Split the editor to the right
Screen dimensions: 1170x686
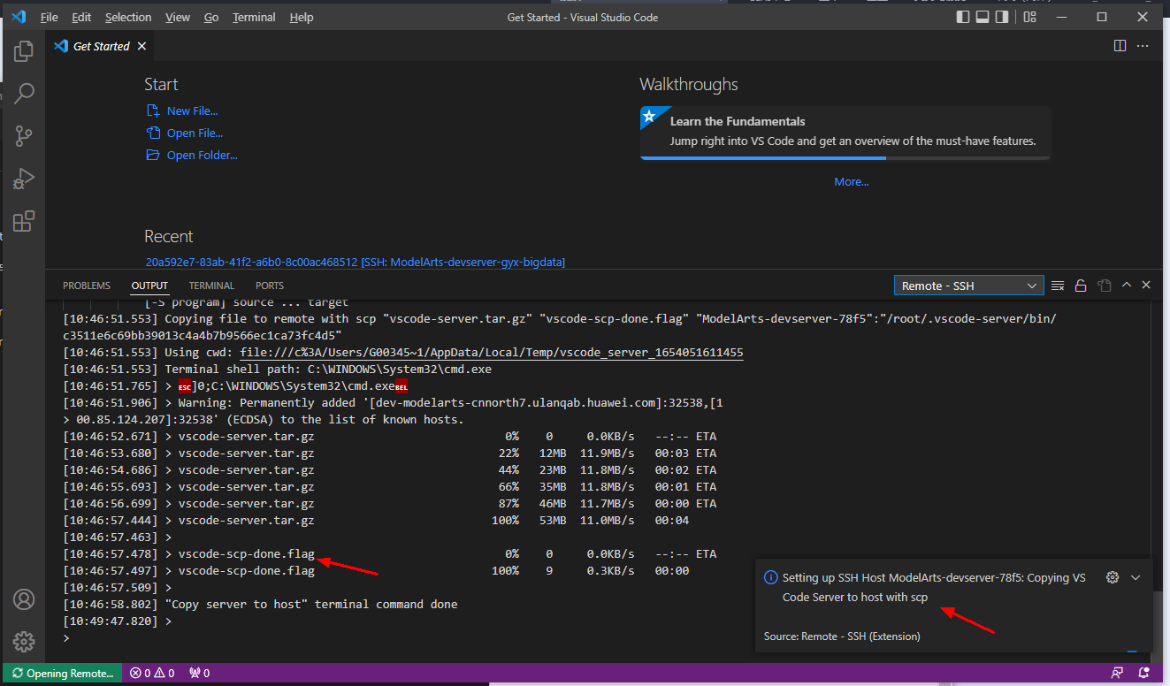coord(1120,46)
